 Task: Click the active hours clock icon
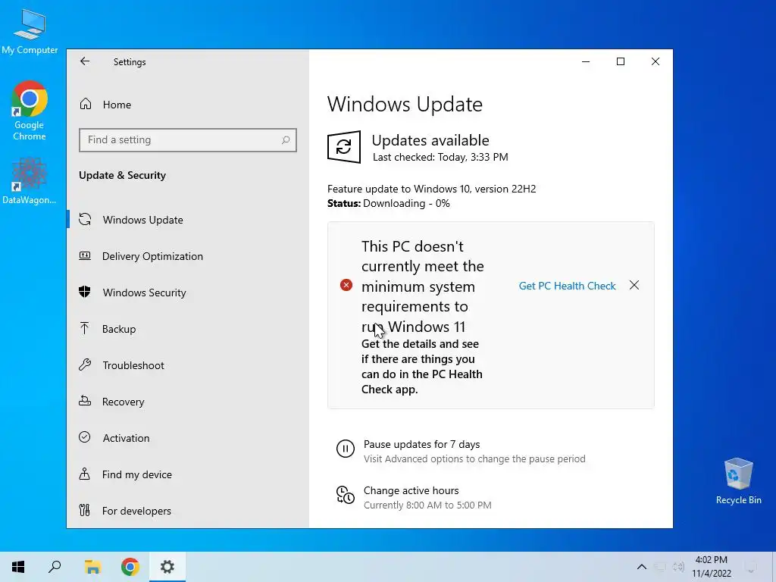pyautogui.click(x=346, y=495)
